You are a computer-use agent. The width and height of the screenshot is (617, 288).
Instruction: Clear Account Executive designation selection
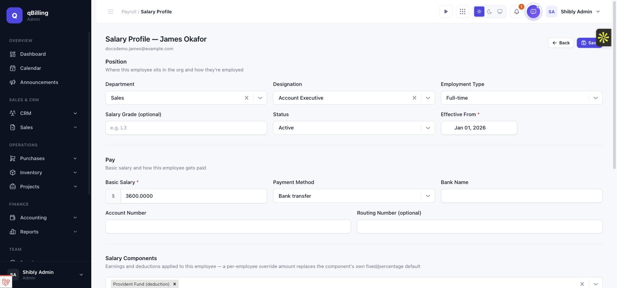[x=414, y=98]
